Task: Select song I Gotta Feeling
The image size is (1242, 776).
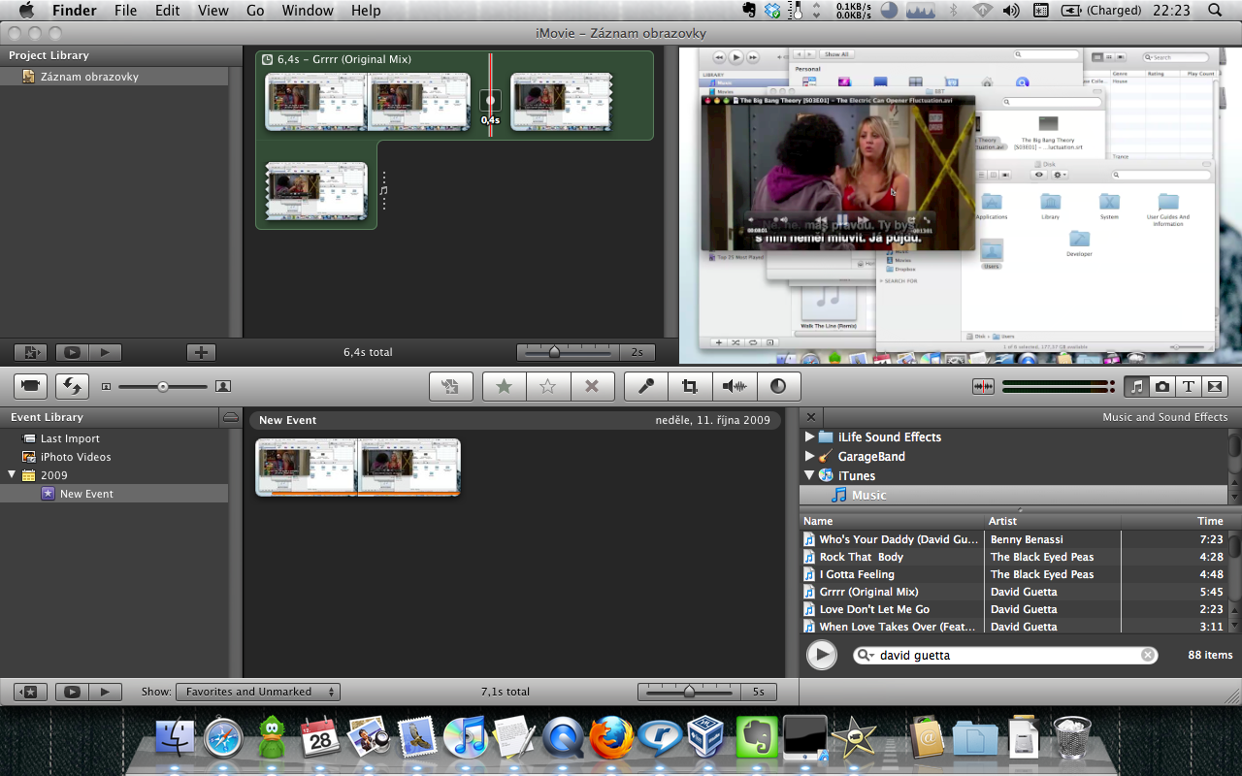Action: 857,574
